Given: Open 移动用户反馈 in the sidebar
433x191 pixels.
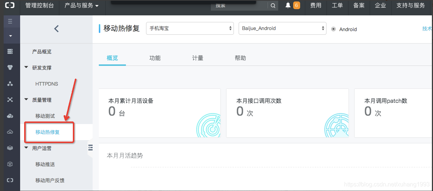Looking at the screenshot, I should pyautogui.click(x=50, y=180).
